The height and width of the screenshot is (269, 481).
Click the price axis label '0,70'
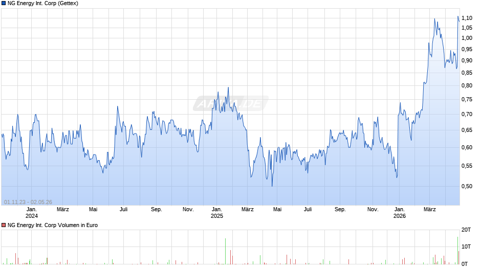tap(467, 114)
